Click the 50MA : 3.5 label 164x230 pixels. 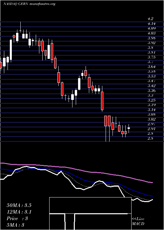coord(19,205)
